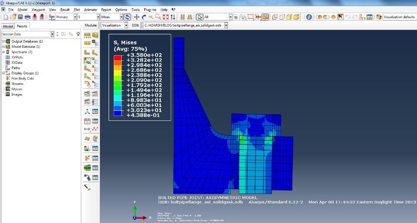Switch to the Results tab
Image resolution: width=417 pixels, height=223 pixels.
coord(22,26)
